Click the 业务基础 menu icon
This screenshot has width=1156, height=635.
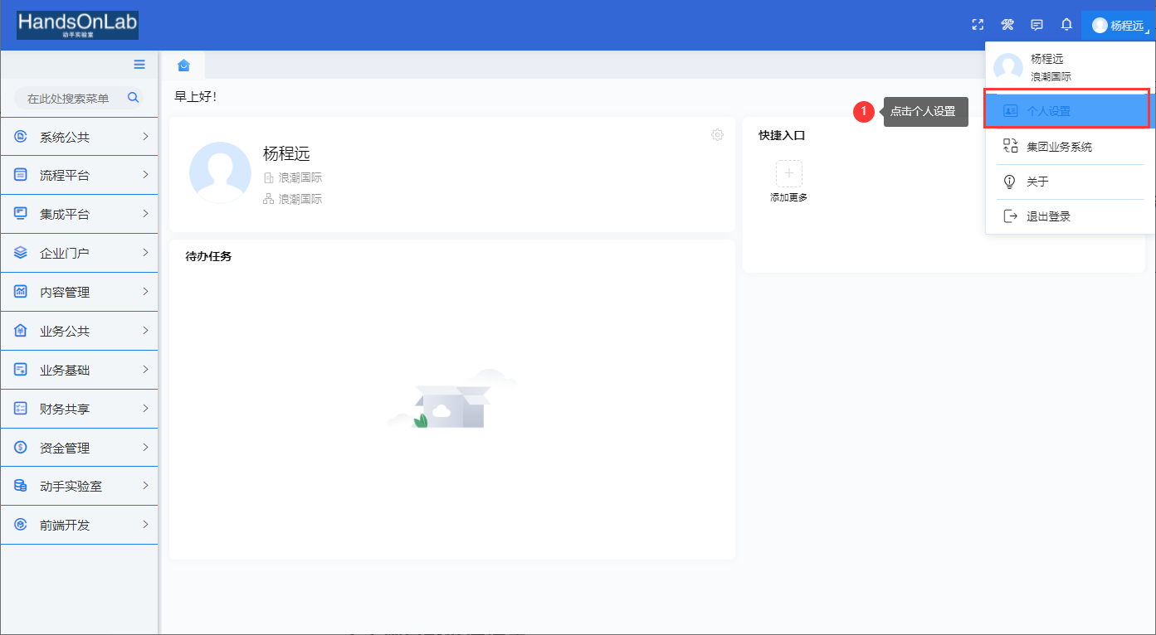(x=21, y=370)
